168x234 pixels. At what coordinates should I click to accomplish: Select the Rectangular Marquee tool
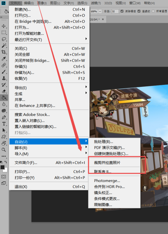pyautogui.click(x=4, y=33)
